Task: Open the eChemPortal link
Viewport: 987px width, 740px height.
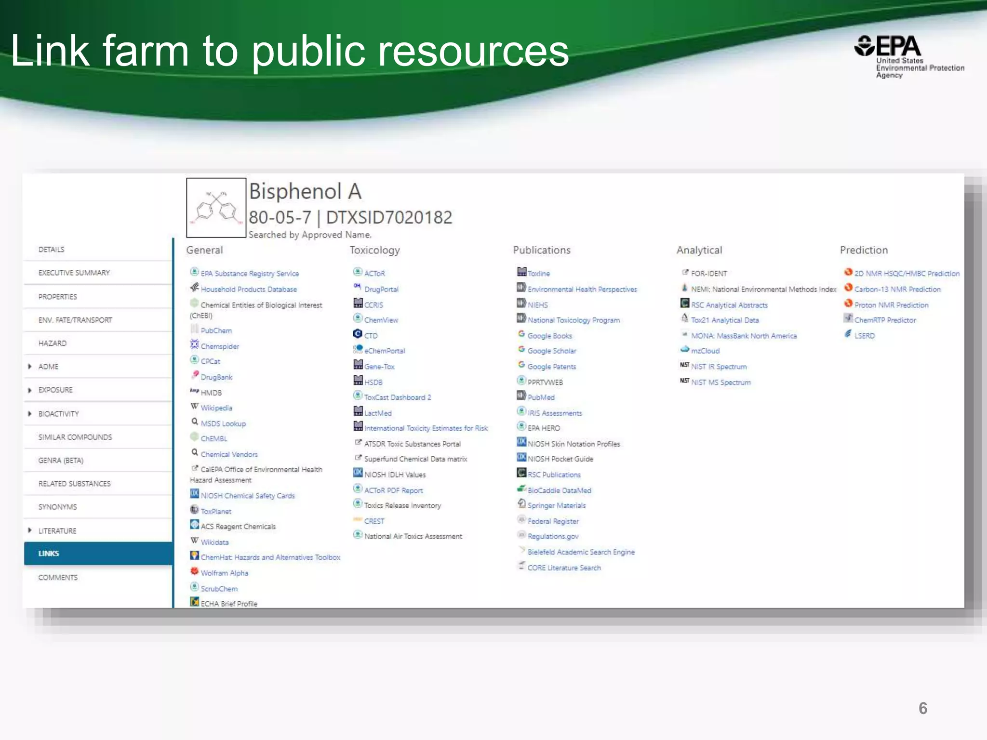Action: pos(385,351)
